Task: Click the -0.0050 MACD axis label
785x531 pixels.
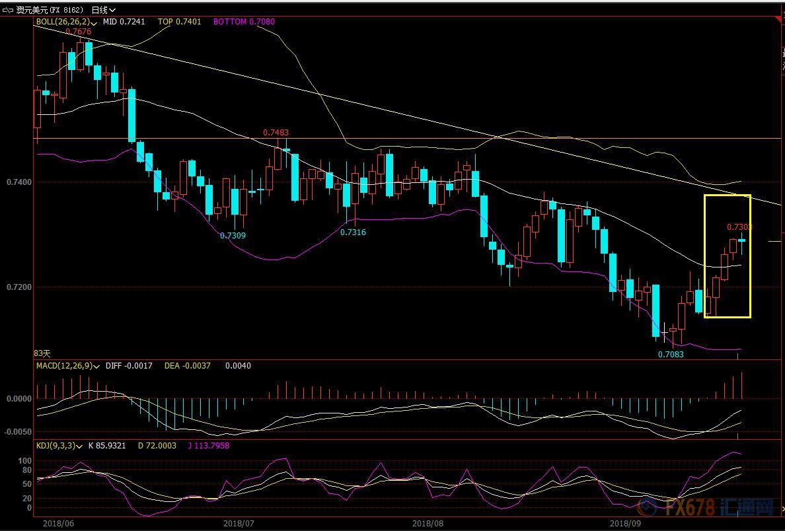Action: point(18,432)
